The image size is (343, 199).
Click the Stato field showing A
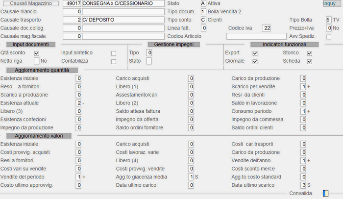coord(203,3)
